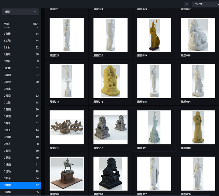
Task: Choose the 雕塑006 white statue thumbnail
Action: 198,174
